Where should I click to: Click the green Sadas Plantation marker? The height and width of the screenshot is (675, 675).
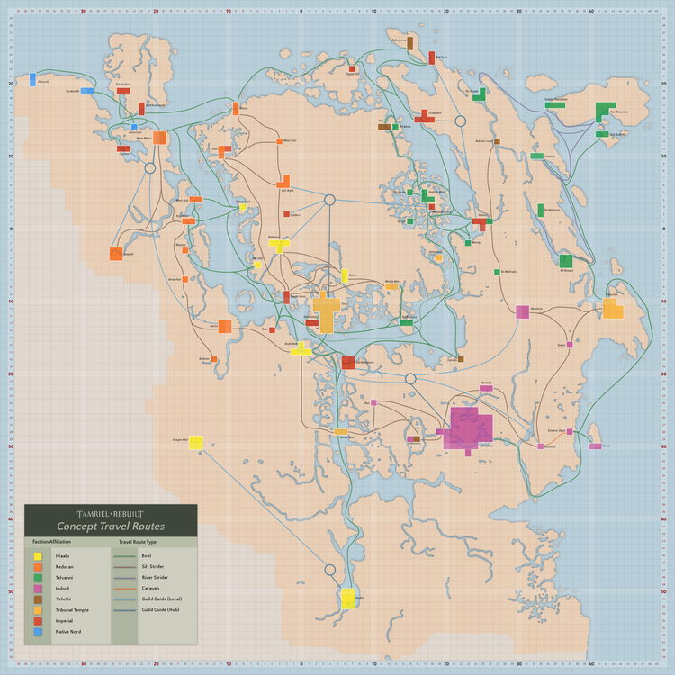coord(555,105)
